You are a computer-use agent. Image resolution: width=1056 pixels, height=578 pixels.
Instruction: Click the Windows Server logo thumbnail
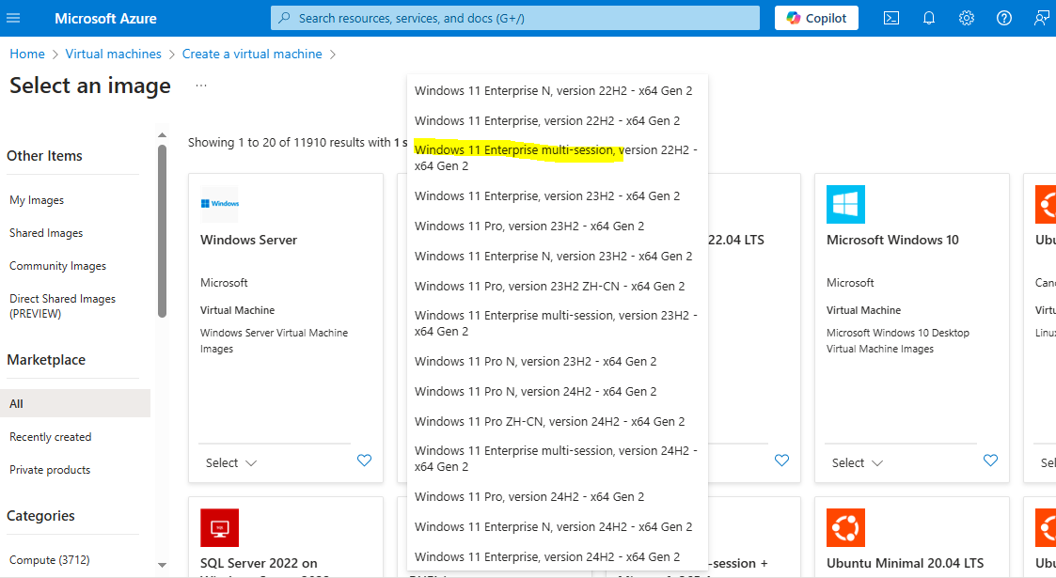click(219, 204)
